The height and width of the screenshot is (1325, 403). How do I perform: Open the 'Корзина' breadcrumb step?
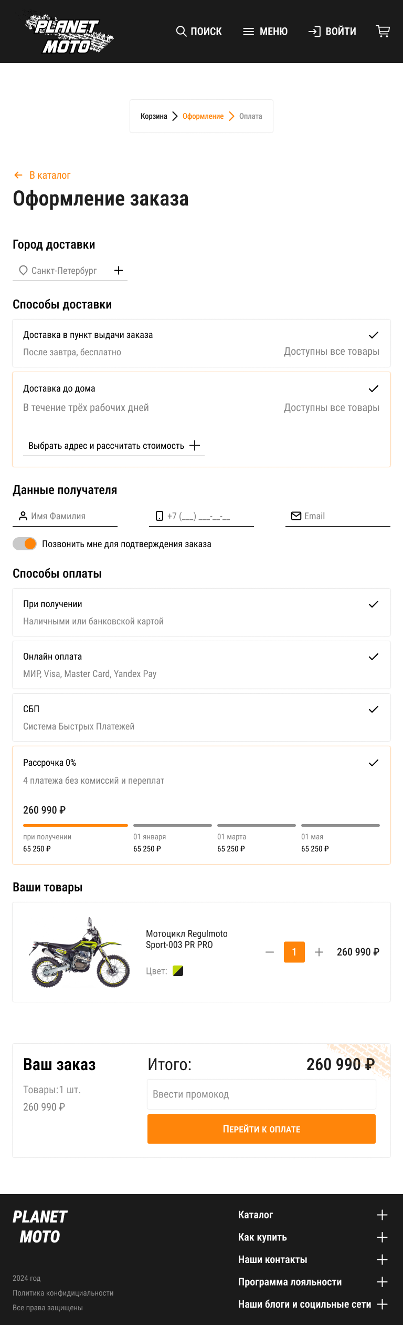(153, 116)
